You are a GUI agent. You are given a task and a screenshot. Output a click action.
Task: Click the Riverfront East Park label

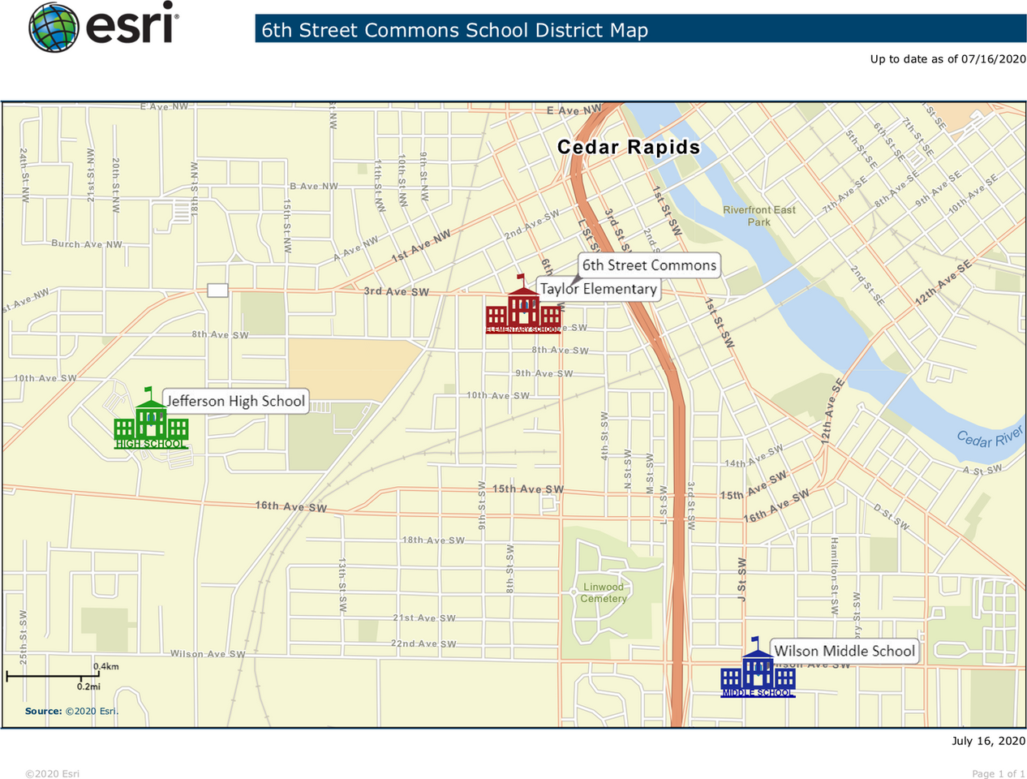pyautogui.click(x=758, y=216)
